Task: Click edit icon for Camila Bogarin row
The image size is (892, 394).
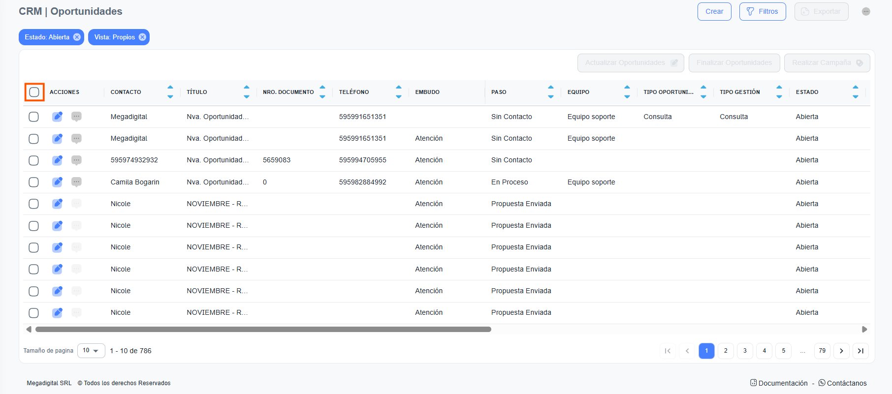Action: click(x=58, y=182)
